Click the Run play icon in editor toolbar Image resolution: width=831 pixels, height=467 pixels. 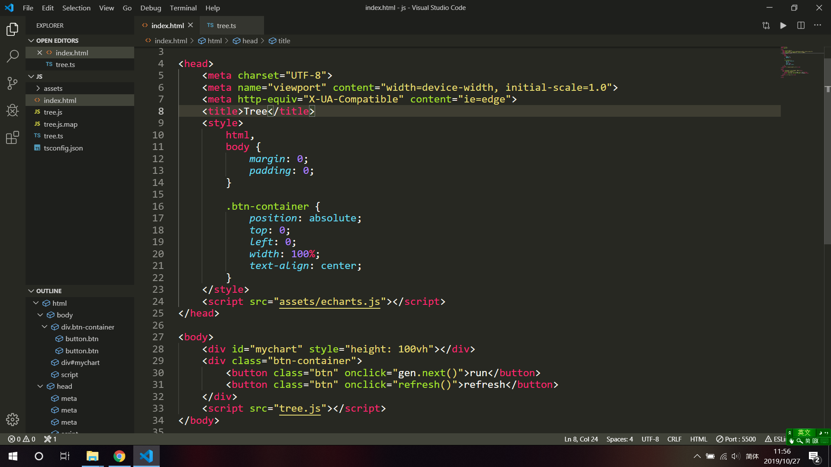point(783,26)
